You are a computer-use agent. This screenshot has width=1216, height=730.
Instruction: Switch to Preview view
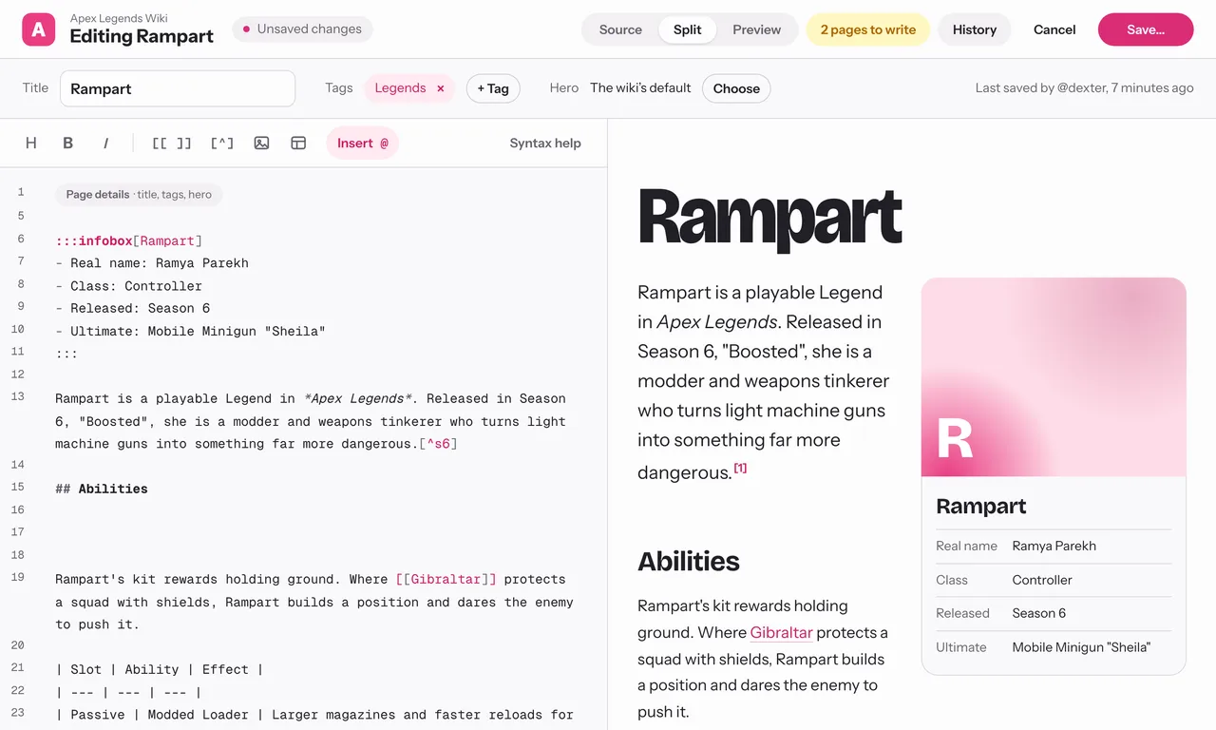[756, 29]
